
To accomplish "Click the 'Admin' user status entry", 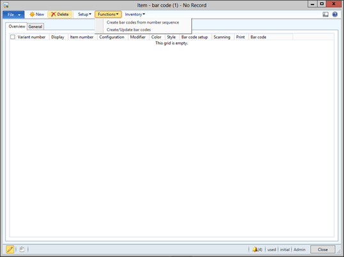I will pos(299,249).
